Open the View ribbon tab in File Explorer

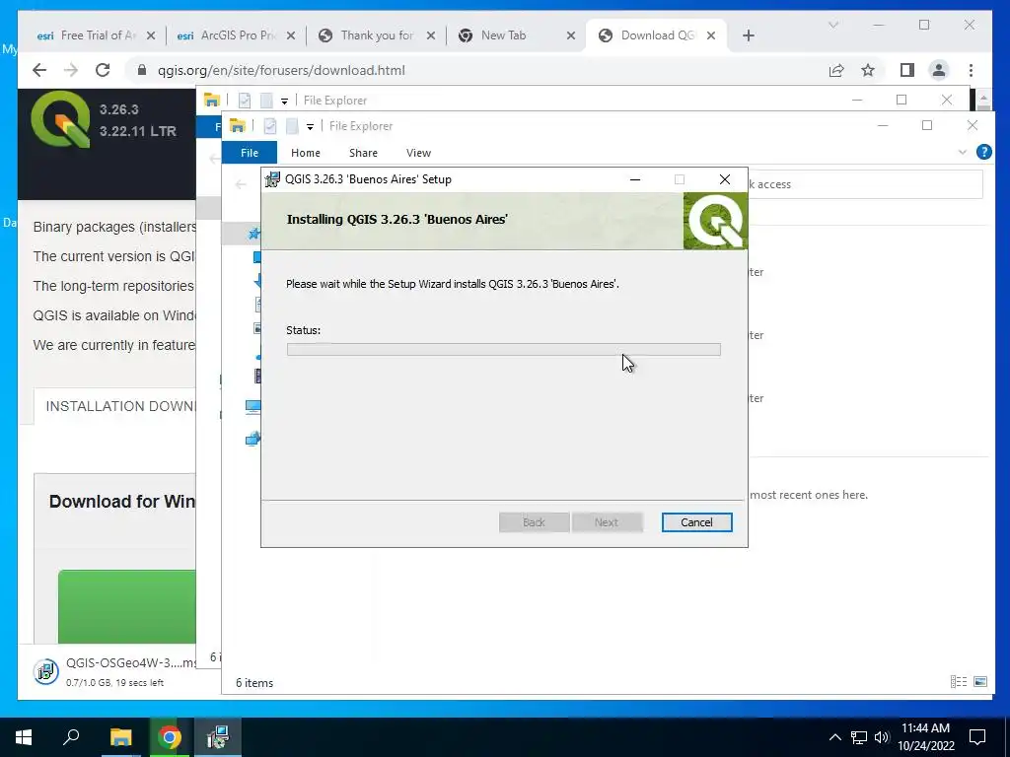(418, 153)
